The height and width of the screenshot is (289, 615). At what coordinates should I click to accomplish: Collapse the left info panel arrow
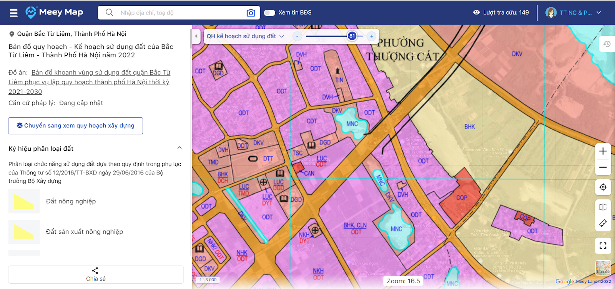196,36
